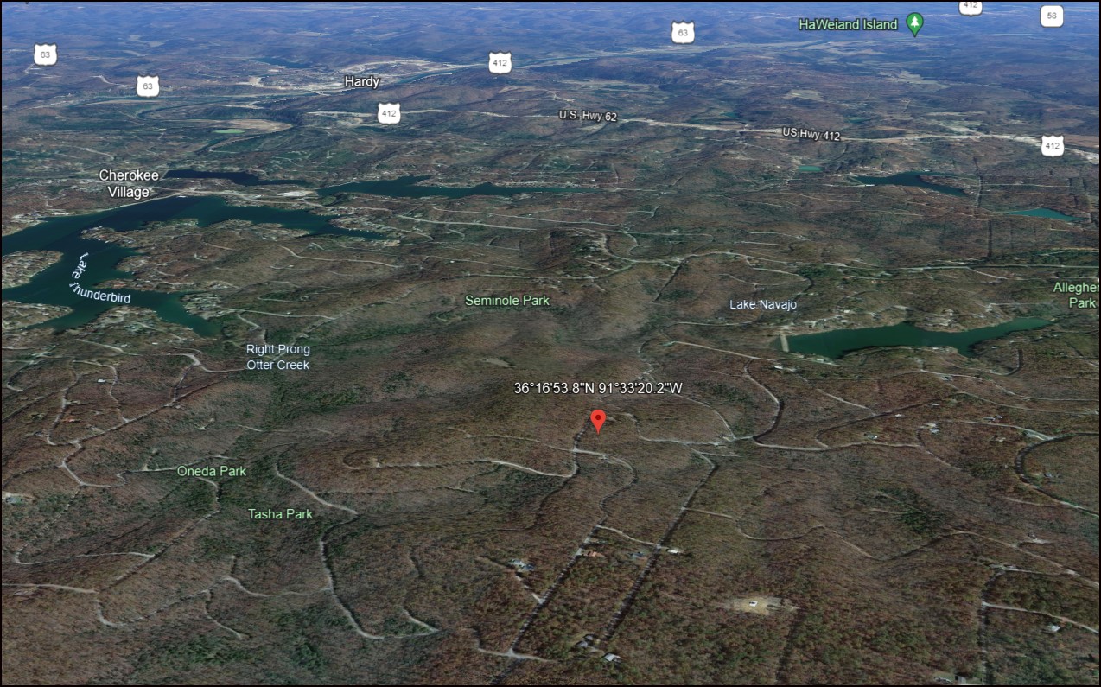
Task: Click the HaWeiand Island text label
Action: tap(848, 24)
